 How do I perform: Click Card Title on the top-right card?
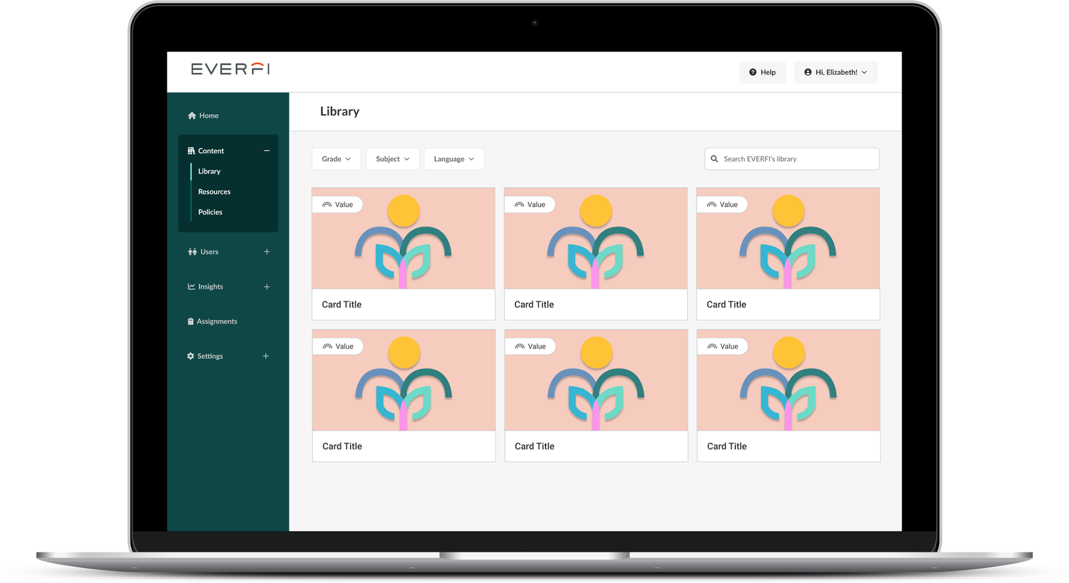(x=727, y=304)
